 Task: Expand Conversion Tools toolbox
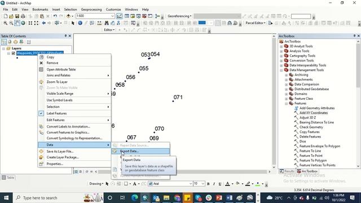click(x=281, y=60)
